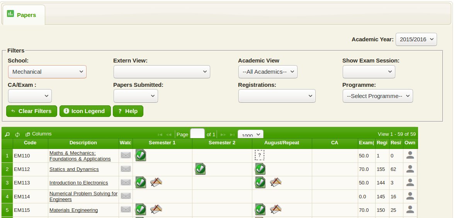The image size is (454, 218).
Task: Click the pencil icon for EM115 August/Repeat
Action: click(275, 210)
